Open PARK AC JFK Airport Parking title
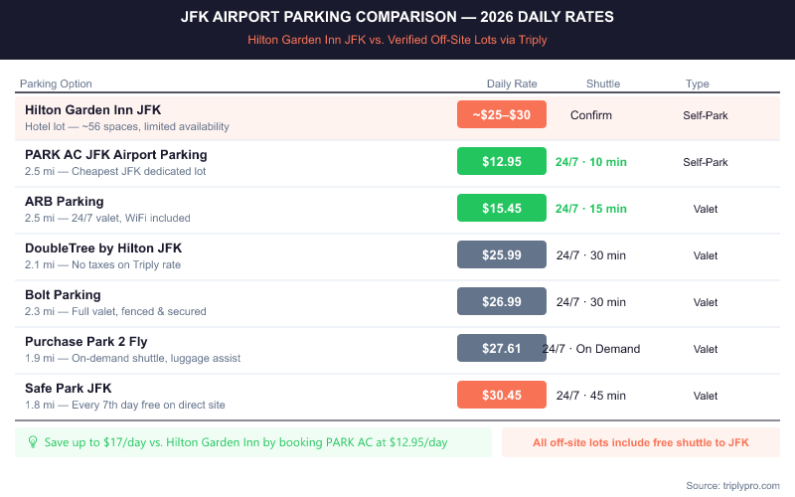 click(115, 155)
